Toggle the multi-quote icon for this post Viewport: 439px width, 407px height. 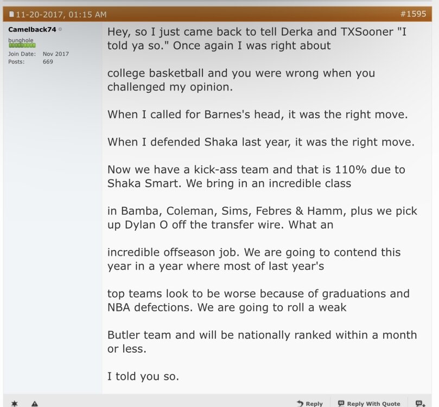coord(420,403)
